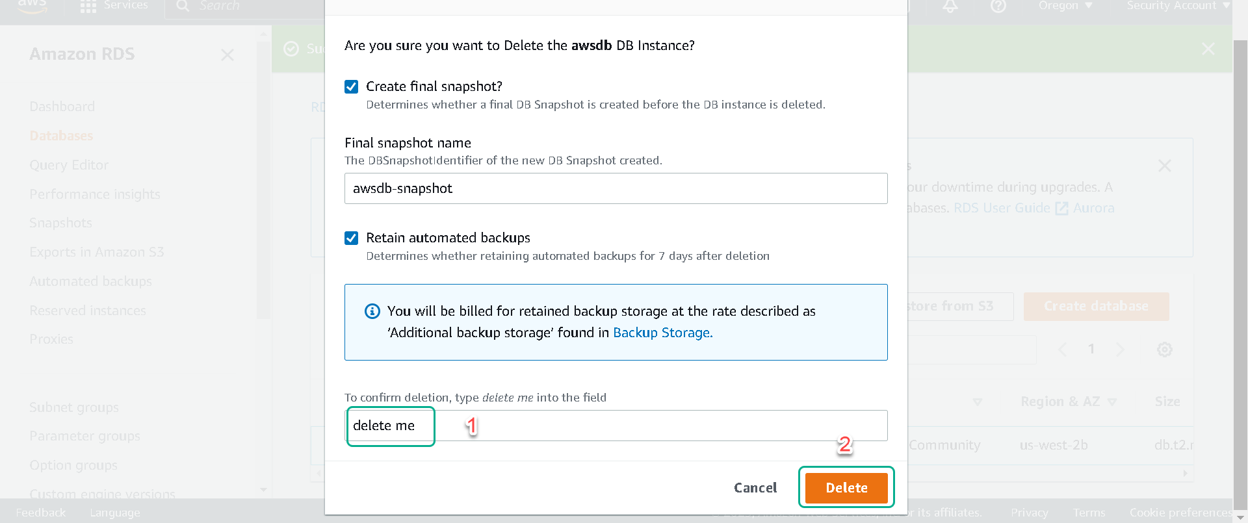Click the delete me confirmation field
This screenshot has height=523, width=1248.
(616, 426)
